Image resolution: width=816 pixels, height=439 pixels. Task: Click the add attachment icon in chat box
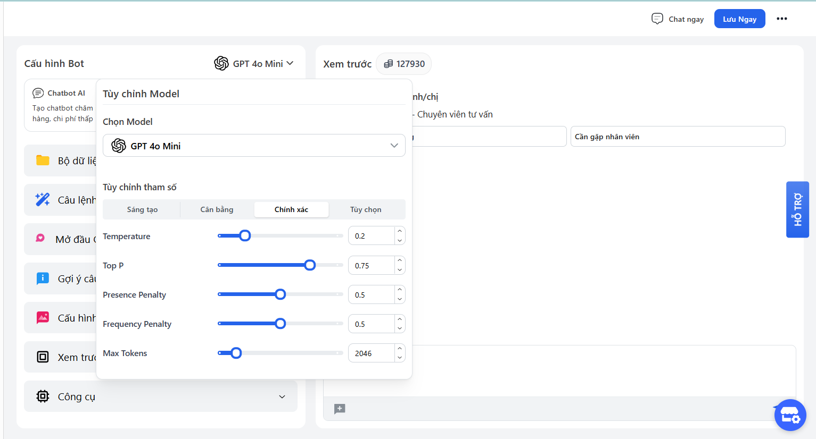point(340,409)
